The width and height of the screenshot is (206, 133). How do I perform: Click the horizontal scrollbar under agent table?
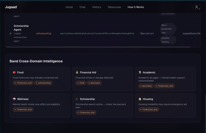[x=98, y=47]
